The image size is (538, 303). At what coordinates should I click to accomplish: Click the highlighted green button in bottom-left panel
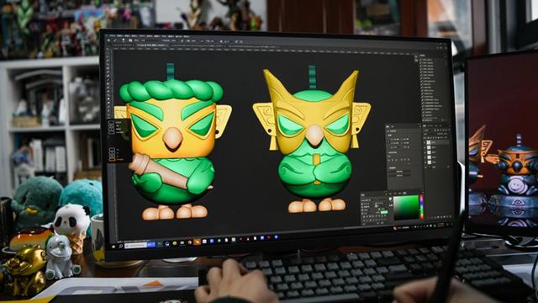(x=383, y=213)
